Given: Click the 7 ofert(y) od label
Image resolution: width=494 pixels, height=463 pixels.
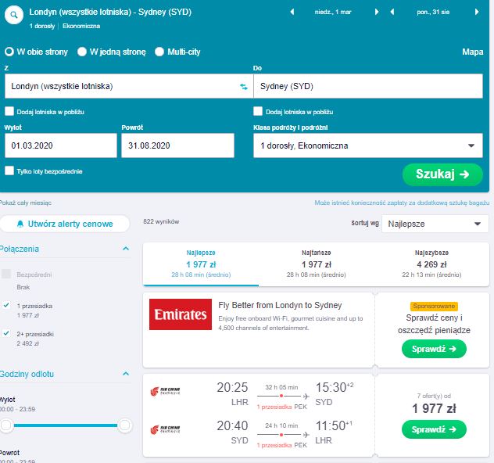Looking at the screenshot, I should coord(434,396).
